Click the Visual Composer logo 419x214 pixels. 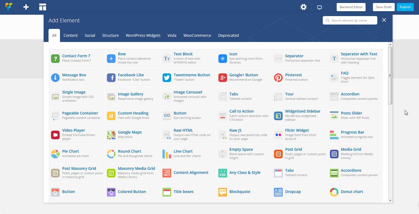9,7
